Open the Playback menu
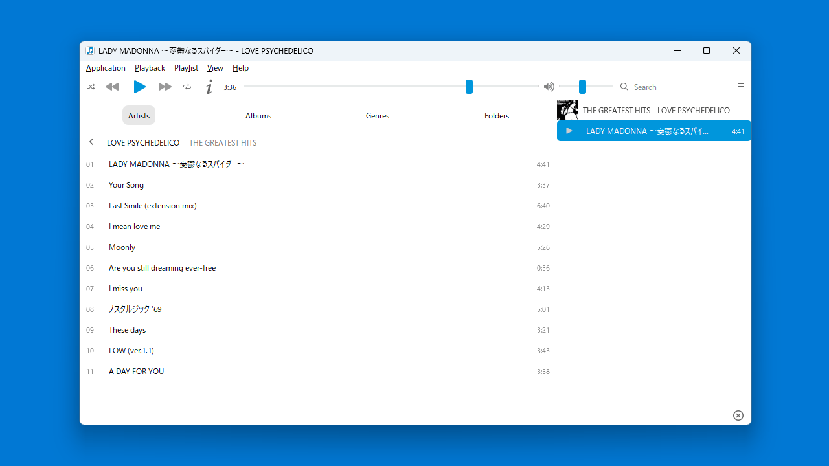The height and width of the screenshot is (466, 829). (150, 68)
